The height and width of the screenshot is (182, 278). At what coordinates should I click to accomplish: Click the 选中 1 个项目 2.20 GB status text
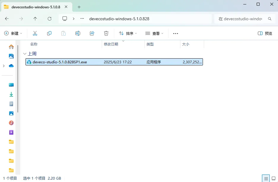(42, 178)
